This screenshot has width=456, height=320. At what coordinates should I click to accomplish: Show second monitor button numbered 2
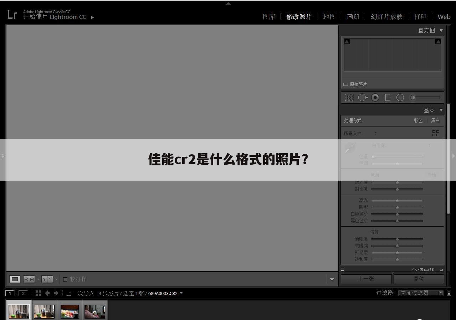coord(23,293)
